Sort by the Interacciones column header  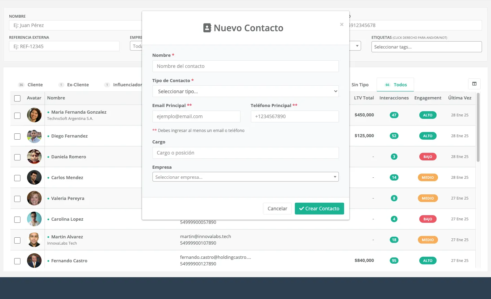pos(394,98)
